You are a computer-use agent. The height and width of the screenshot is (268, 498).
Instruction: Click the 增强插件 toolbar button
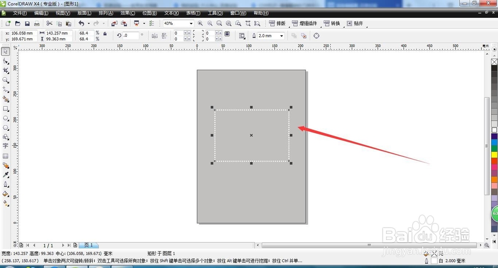[x=304, y=23]
